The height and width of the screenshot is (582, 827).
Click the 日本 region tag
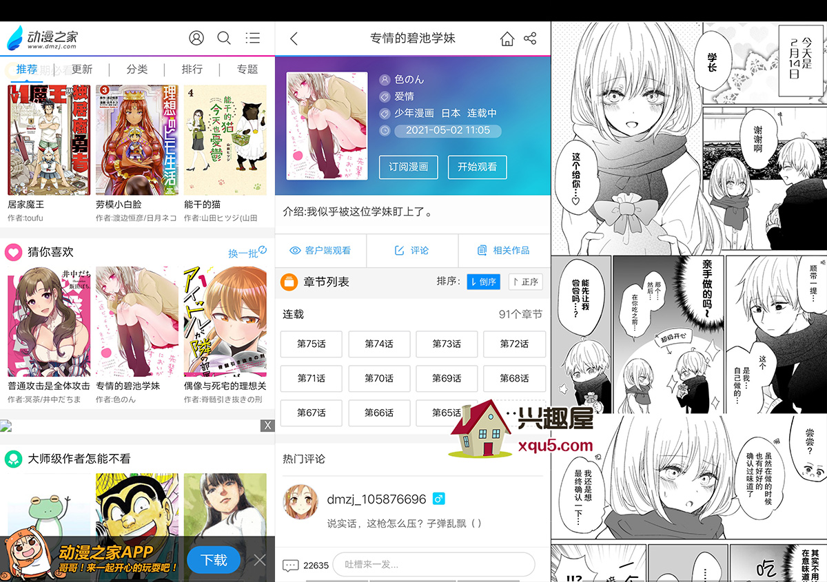tap(451, 113)
